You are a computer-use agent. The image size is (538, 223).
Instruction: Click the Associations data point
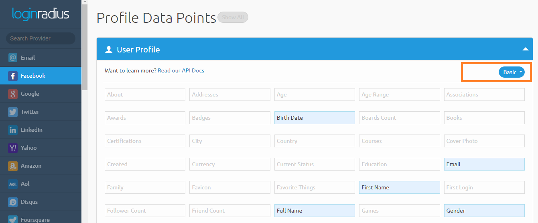pyautogui.click(x=484, y=94)
